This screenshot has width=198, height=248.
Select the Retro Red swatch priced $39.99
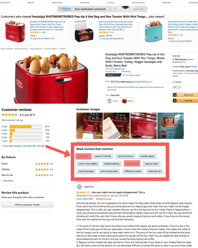coord(127,101)
